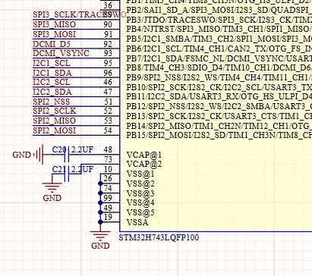Select capacitor C21 symbol
Screen dimensions: 312x276
pyautogui.click(x=67, y=174)
